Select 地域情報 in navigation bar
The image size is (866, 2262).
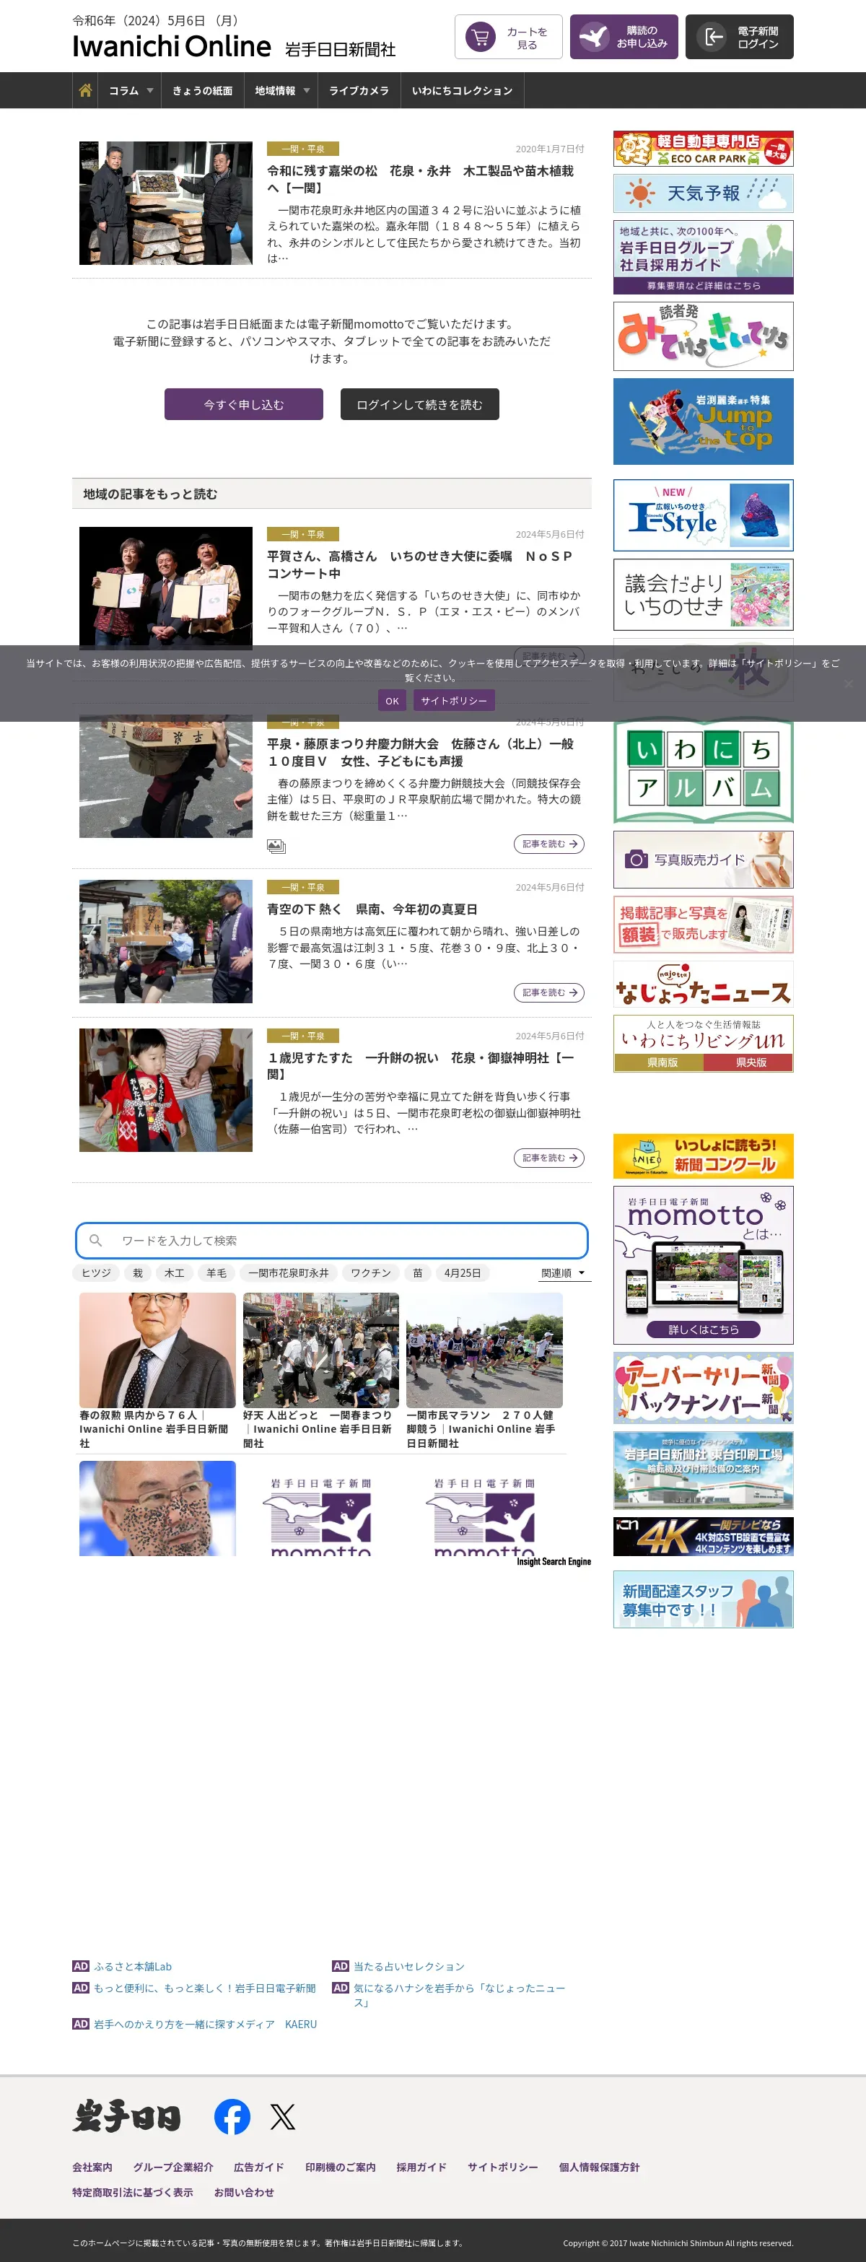[x=275, y=90]
